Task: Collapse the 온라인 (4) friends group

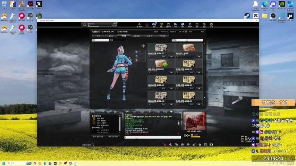Action: [93, 116]
